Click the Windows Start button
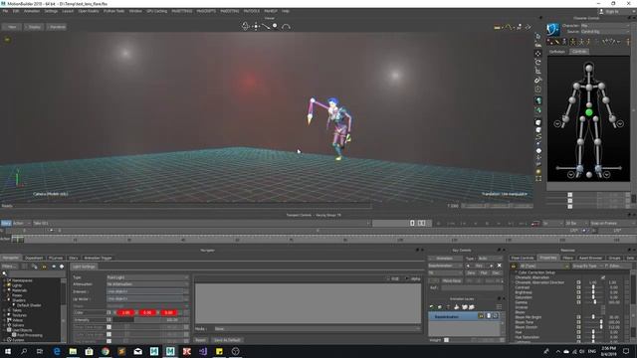 [x=7, y=351]
